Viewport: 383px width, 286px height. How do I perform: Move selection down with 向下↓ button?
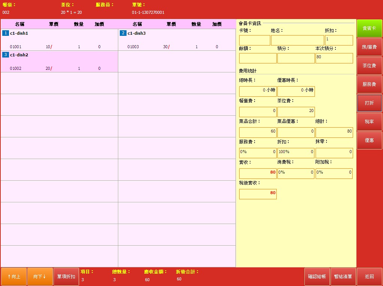40,277
